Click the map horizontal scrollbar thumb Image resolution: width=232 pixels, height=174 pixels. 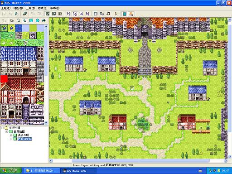140,160
